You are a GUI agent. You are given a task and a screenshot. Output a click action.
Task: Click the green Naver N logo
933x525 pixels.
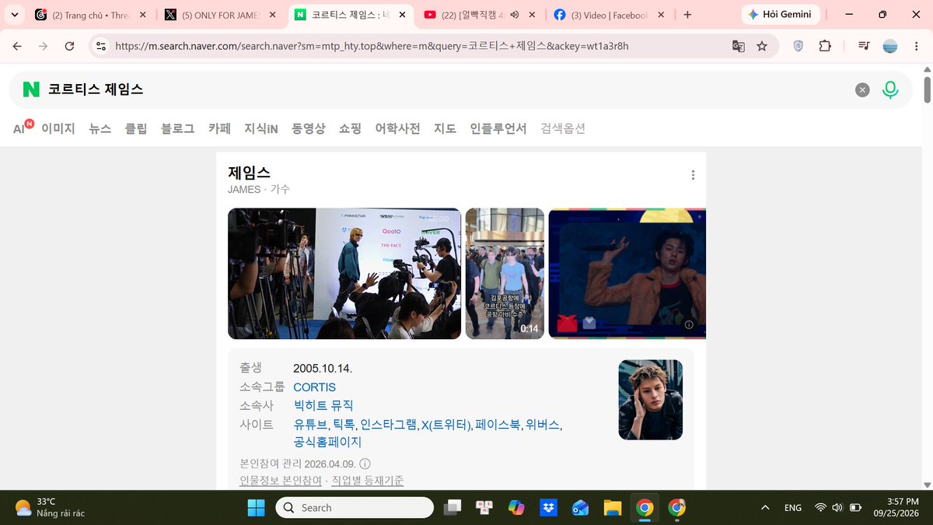click(x=31, y=89)
